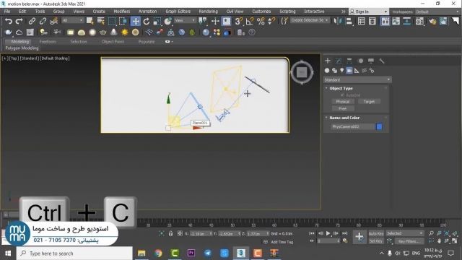The width and height of the screenshot is (462, 260).
Task: Activate the Unlink Selection tool
Action: tap(43, 21)
